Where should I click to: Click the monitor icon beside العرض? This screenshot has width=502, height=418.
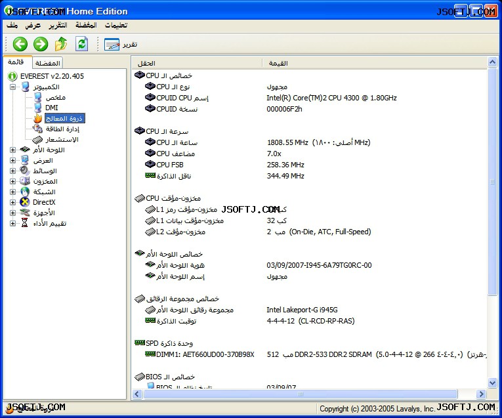[x=25, y=160]
